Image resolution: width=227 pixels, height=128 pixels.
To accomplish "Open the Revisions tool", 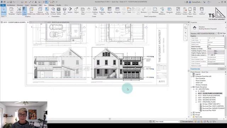I will (144, 10).
